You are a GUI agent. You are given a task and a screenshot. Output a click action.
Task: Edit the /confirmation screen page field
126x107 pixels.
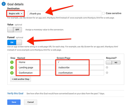pos(80,73)
